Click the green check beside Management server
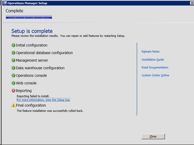Image resolution: width=194 pixels, height=145 pixels. point(13,60)
